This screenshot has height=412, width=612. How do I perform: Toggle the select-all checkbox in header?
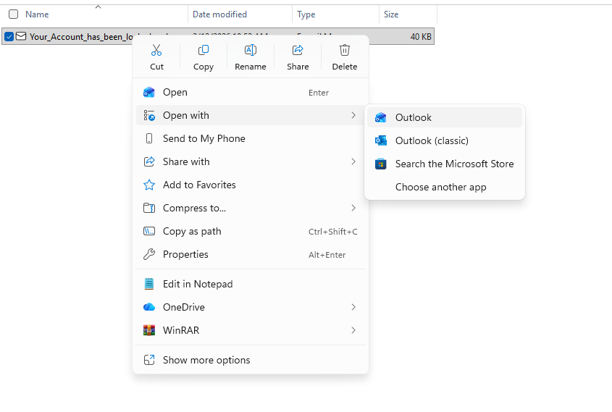(x=13, y=14)
